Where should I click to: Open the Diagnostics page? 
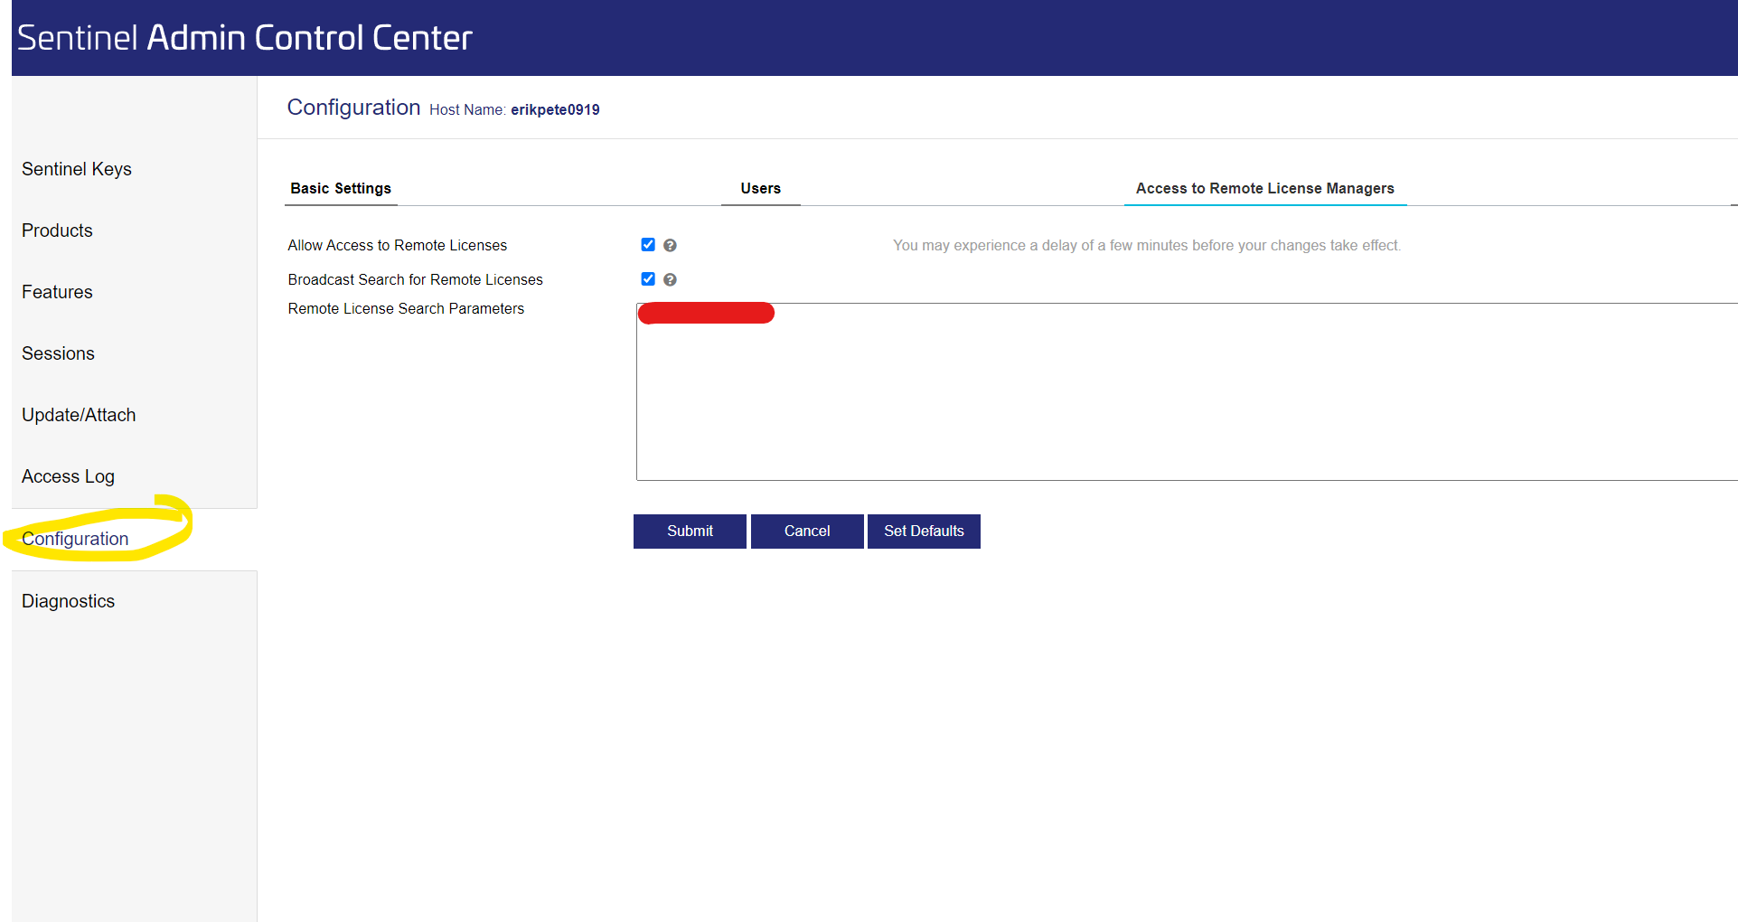(68, 601)
